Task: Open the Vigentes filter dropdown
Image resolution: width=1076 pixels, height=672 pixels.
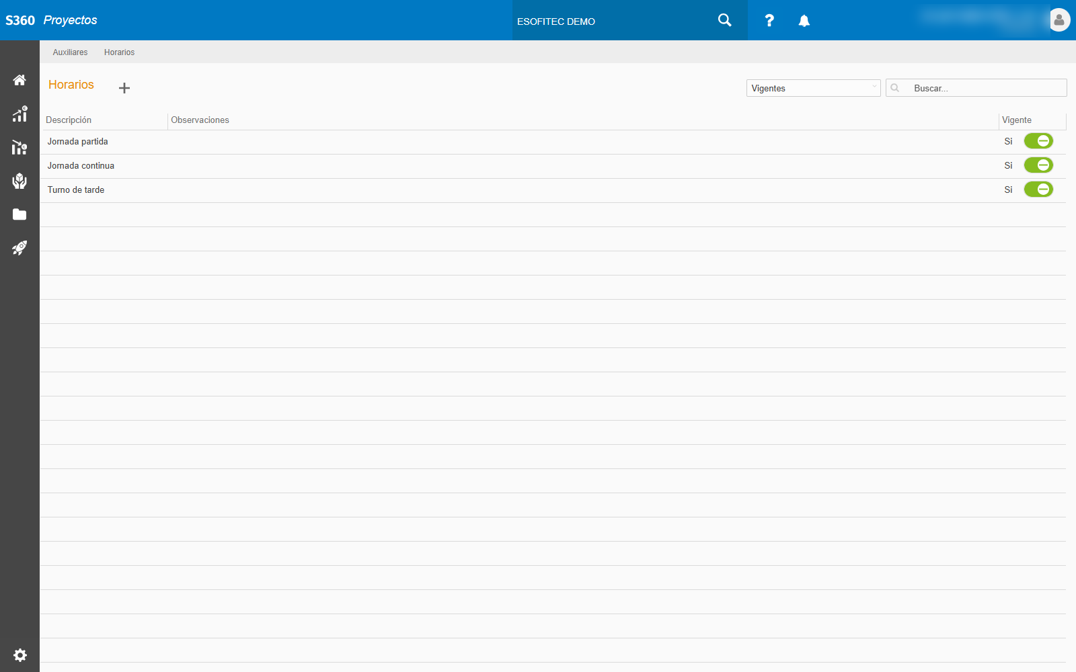Action: tap(813, 88)
